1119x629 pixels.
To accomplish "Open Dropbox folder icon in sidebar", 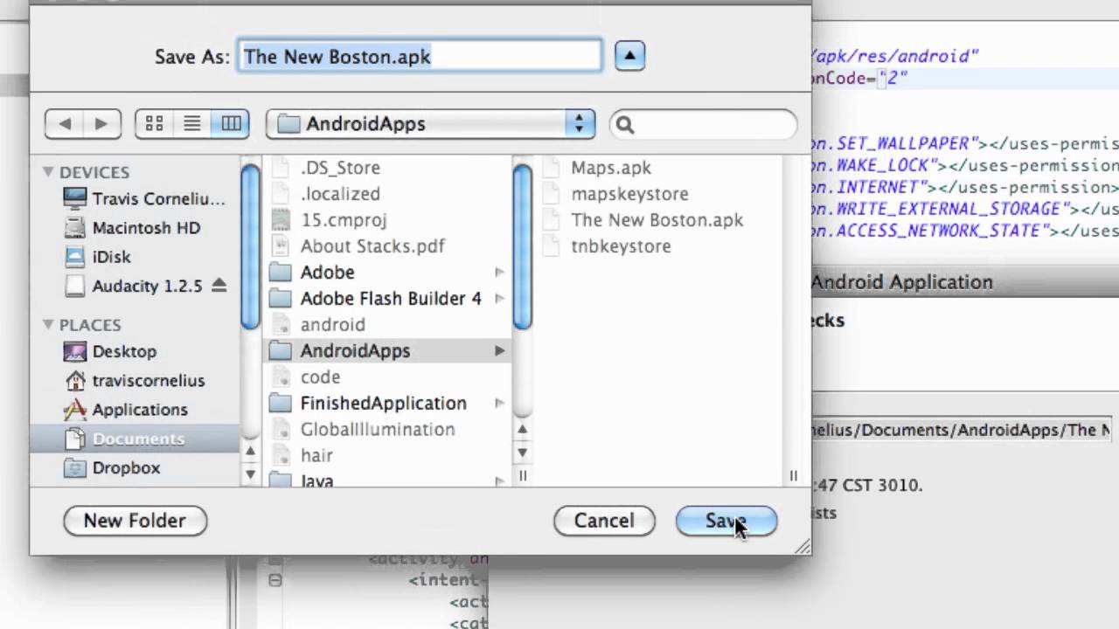I will point(75,467).
